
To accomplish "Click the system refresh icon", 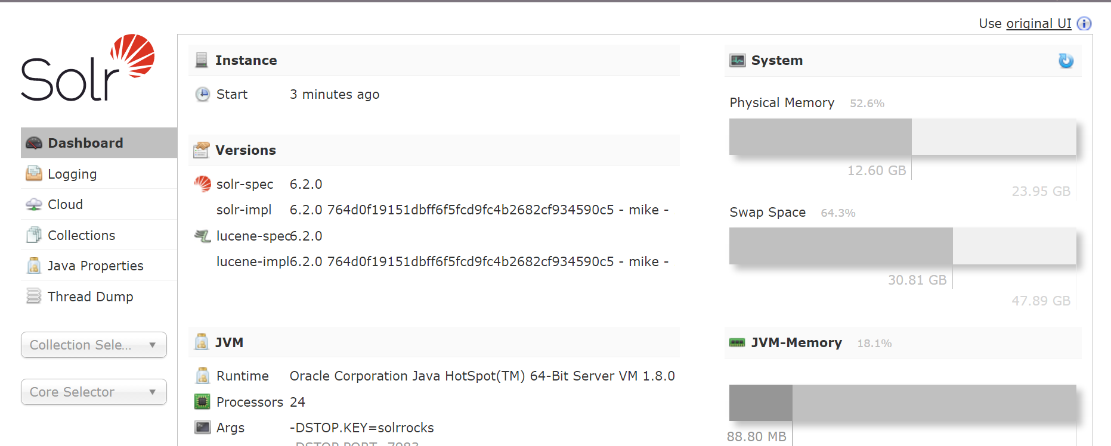I will [x=1066, y=61].
